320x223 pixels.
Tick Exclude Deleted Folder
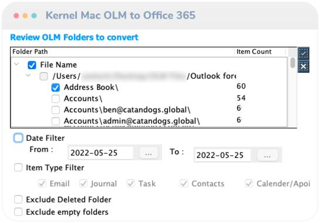pyautogui.click(x=18, y=200)
